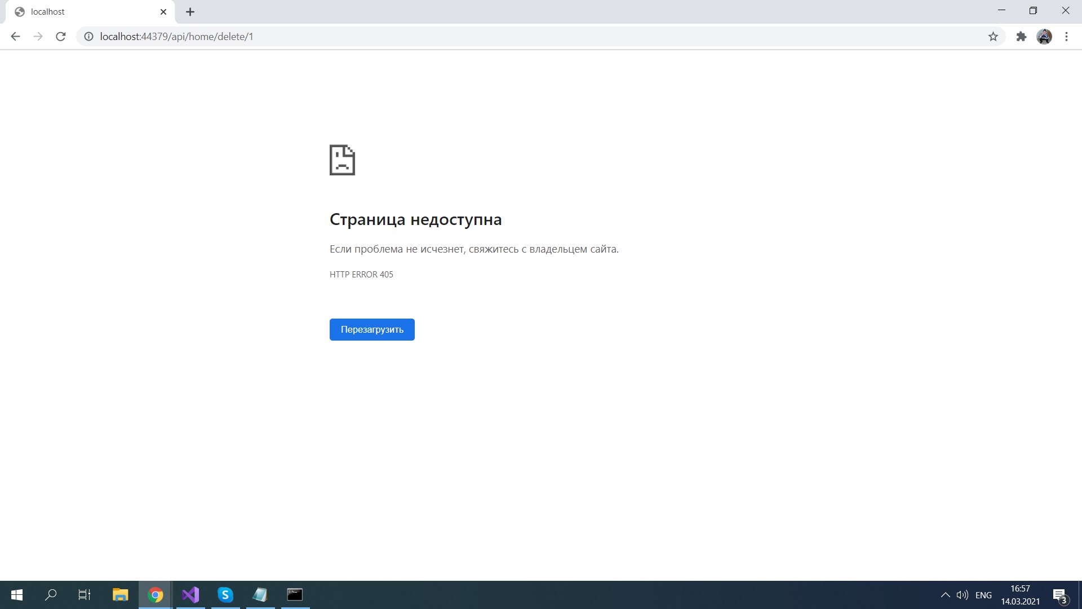Open Chrome three-dot menu
Screen dimensions: 1082x609
[1066, 37]
